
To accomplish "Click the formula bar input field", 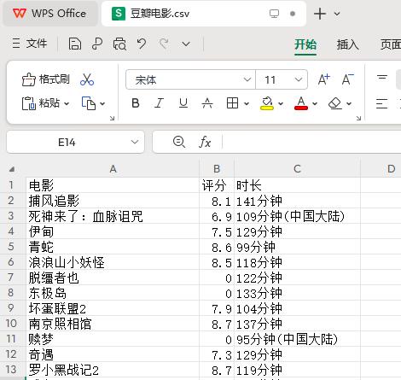I will (311, 142).
